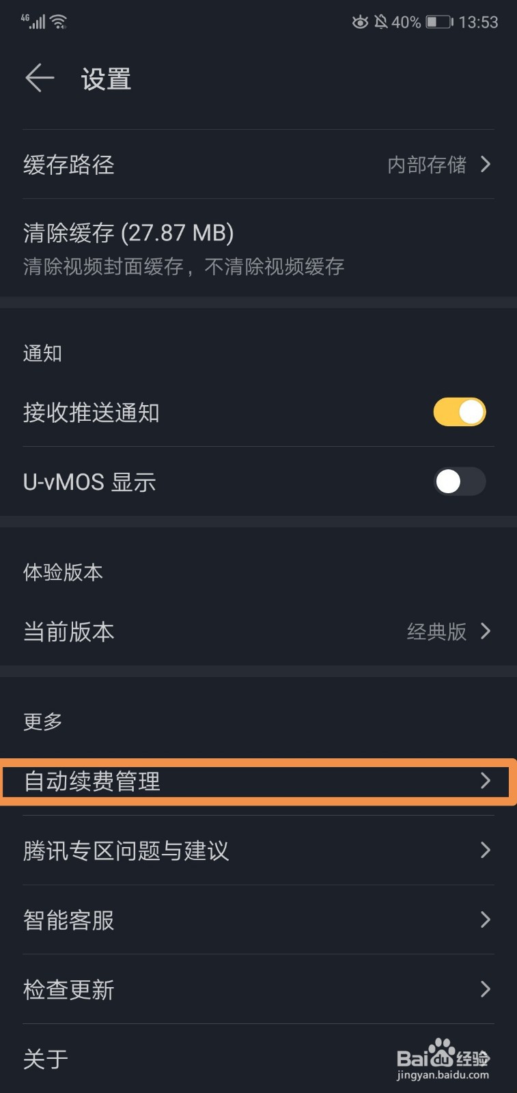
Task: Open 缓存路径 chevron next to 内部存储
Action: [x=486, y=164]
